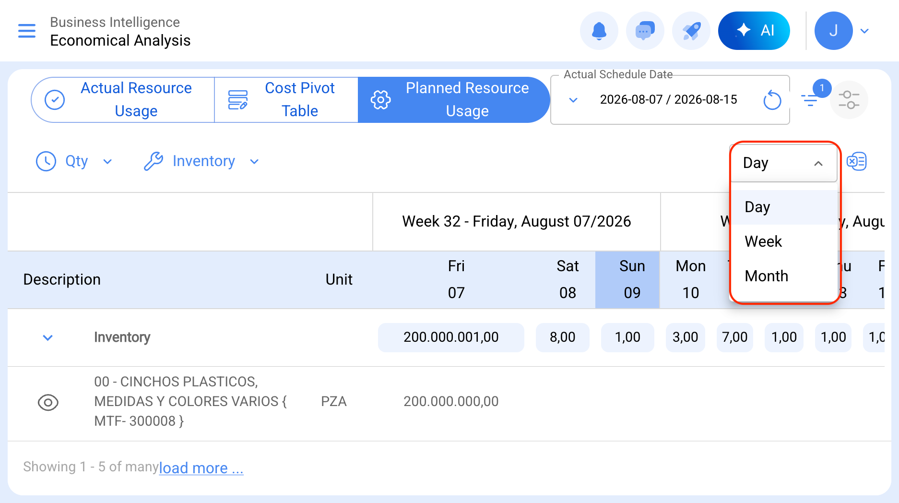The width and height of the screenshot is (899, 503).
Task: Click the Inventory total 200.000.001,00 cell
Action: pyautogui.click(x=451, y=337)
